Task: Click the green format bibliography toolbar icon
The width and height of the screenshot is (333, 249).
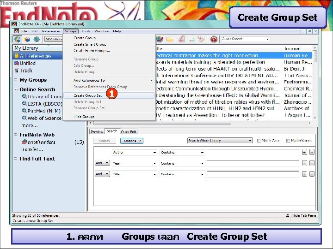Action: pos(191,39)
